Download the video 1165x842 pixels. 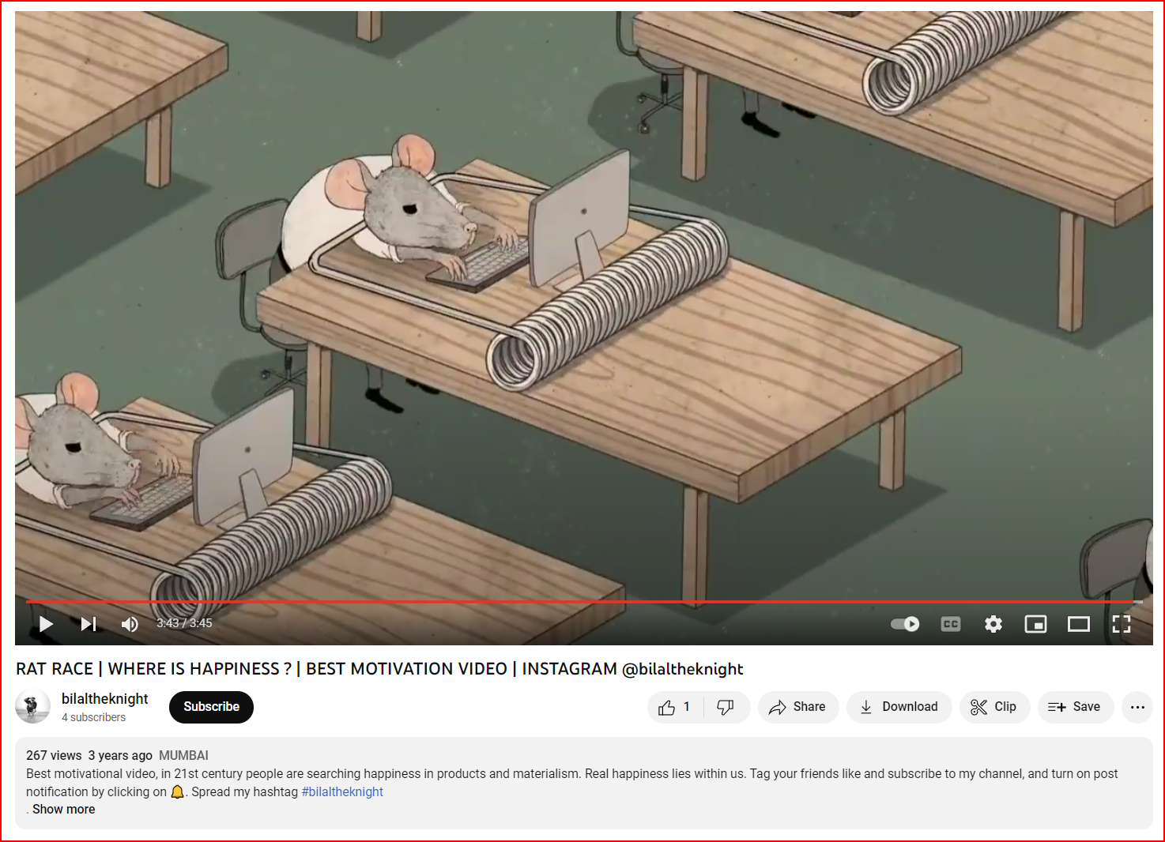899,707
